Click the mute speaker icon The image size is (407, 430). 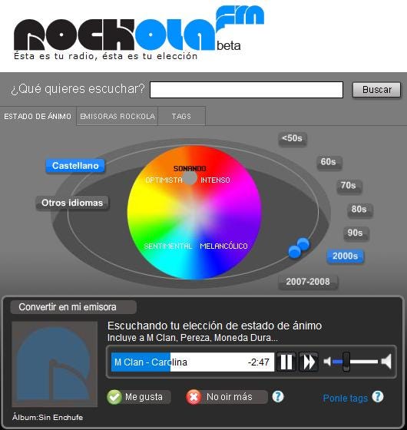[327, 362]
